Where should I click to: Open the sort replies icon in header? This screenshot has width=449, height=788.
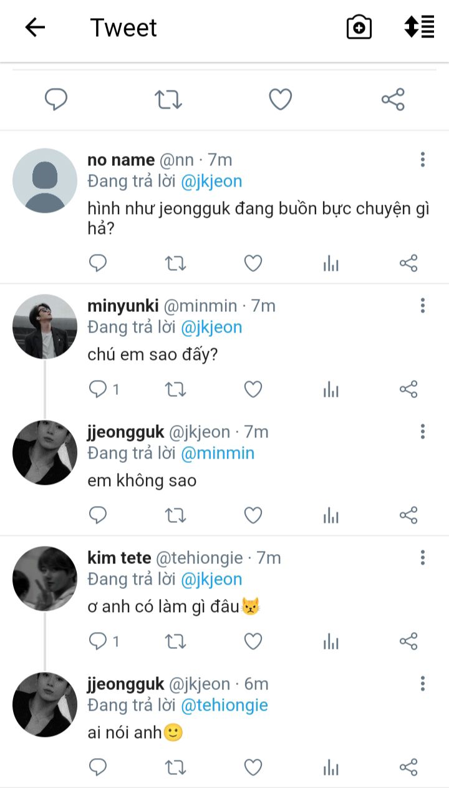(419, 27)
